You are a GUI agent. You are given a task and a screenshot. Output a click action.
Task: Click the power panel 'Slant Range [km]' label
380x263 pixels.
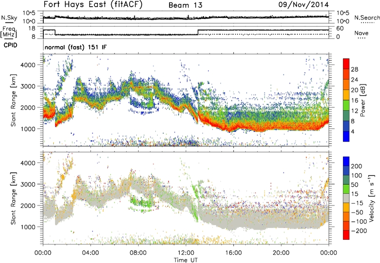coord(13,100)
